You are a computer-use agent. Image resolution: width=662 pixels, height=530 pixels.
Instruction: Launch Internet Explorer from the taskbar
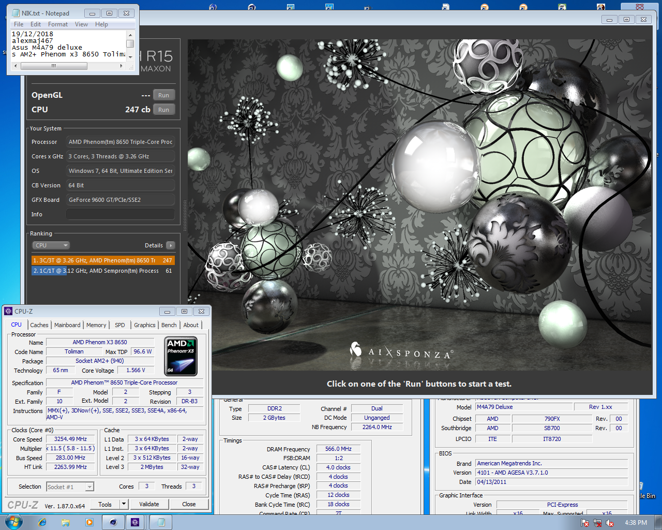[42, 522]
